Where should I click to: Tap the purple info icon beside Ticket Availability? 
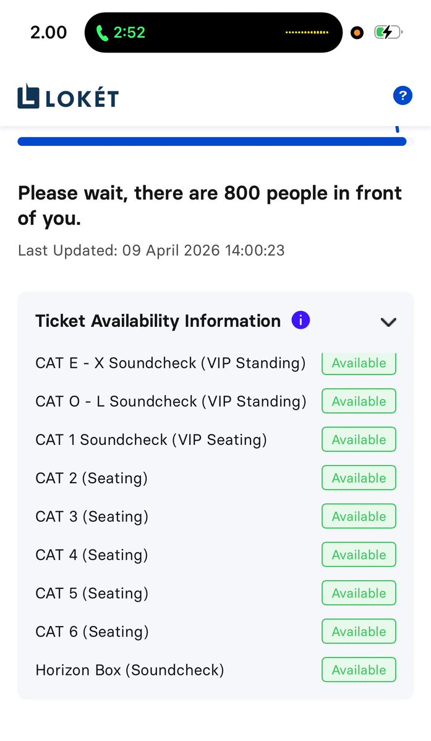[x=301, y=321]
